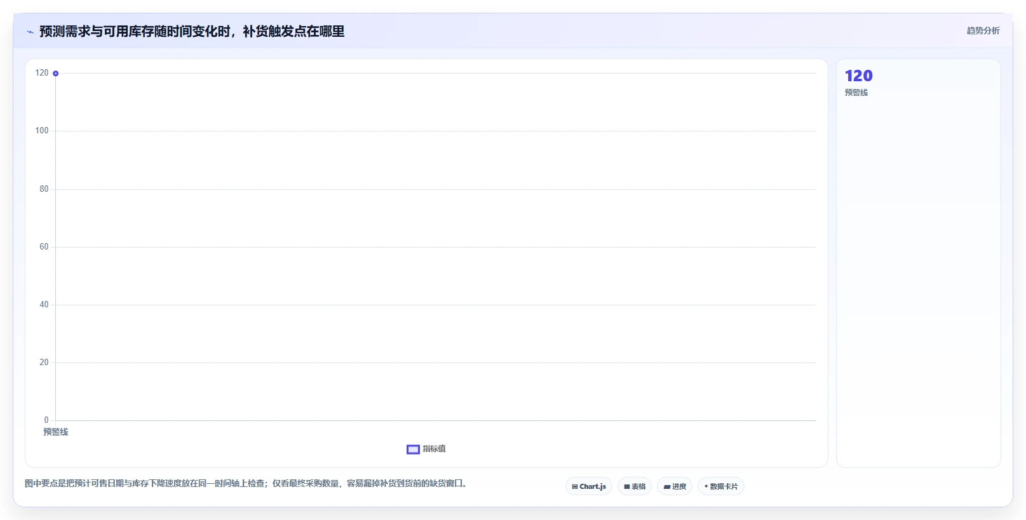Viewport: 1026px width, 520px height.
Task: Click the 预警线 x-axis label
Action: click(56, 432)
